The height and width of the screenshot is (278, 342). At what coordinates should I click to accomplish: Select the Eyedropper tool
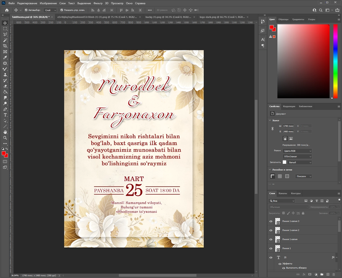[x=5, y=57]
